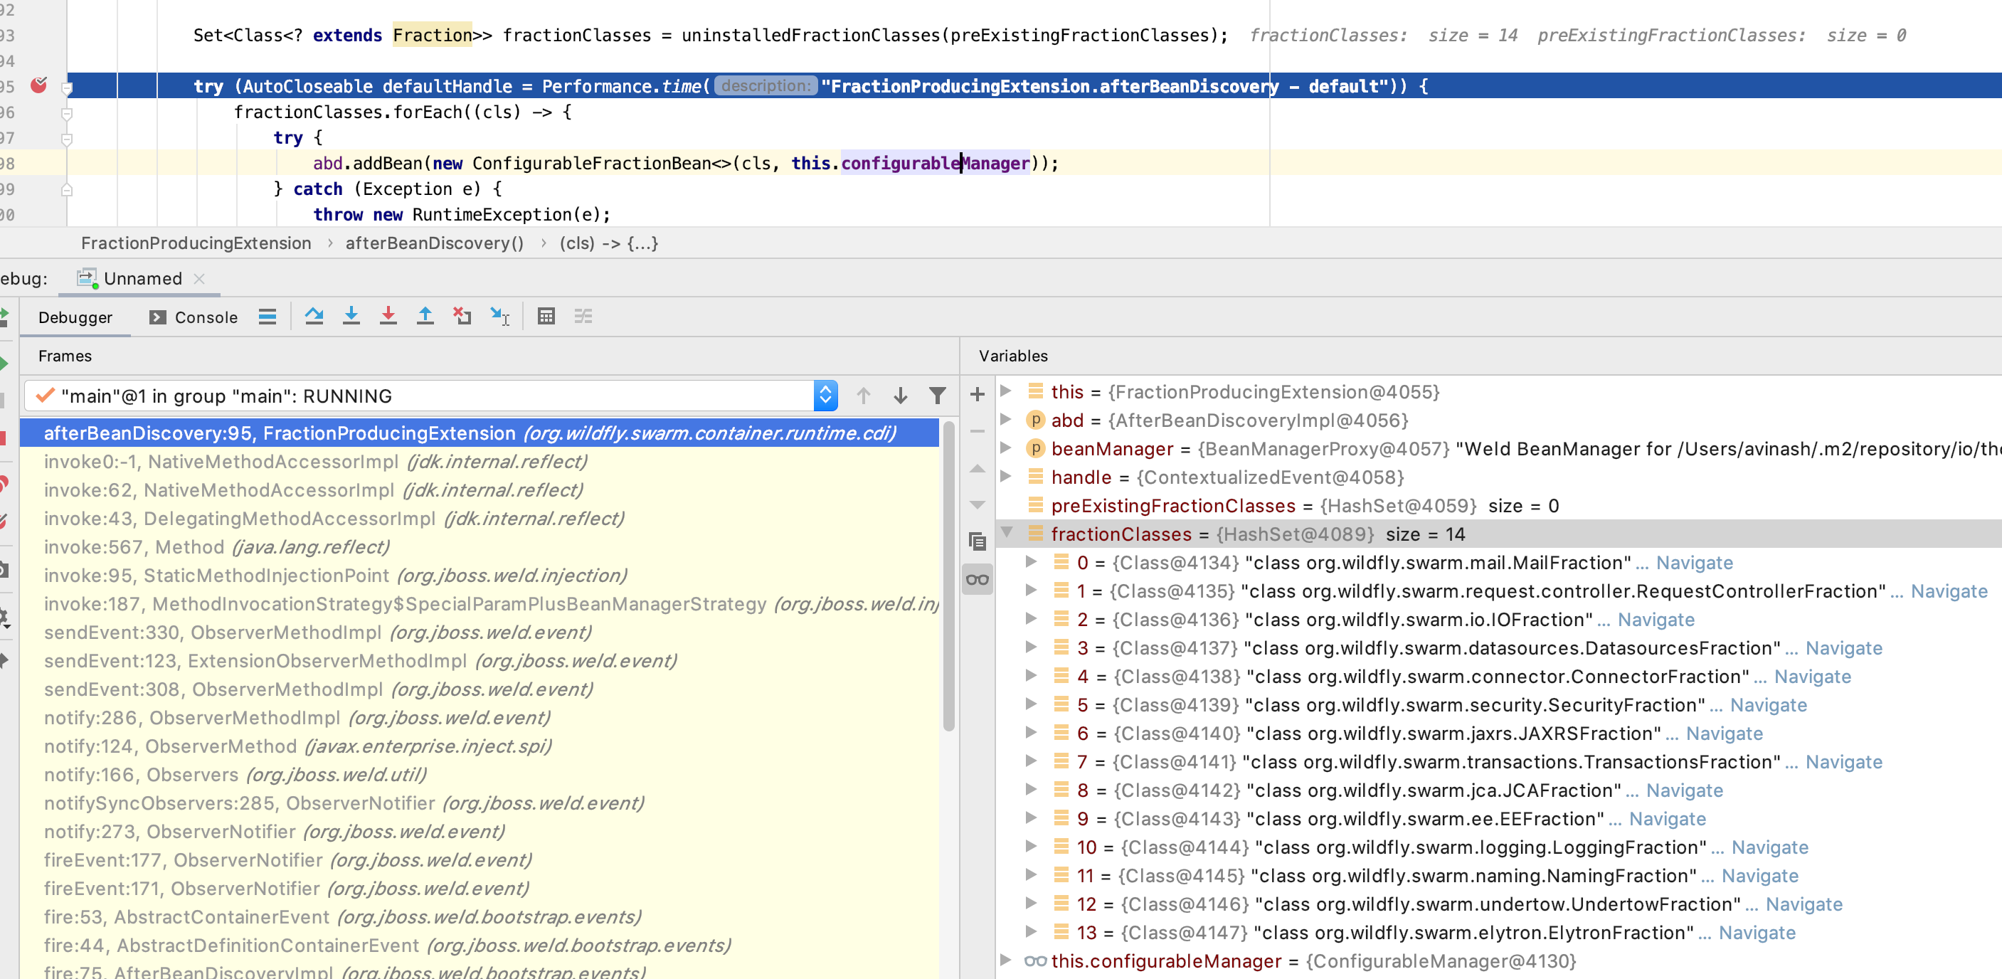Select next frame with down arrow

[x=901, y=396]
